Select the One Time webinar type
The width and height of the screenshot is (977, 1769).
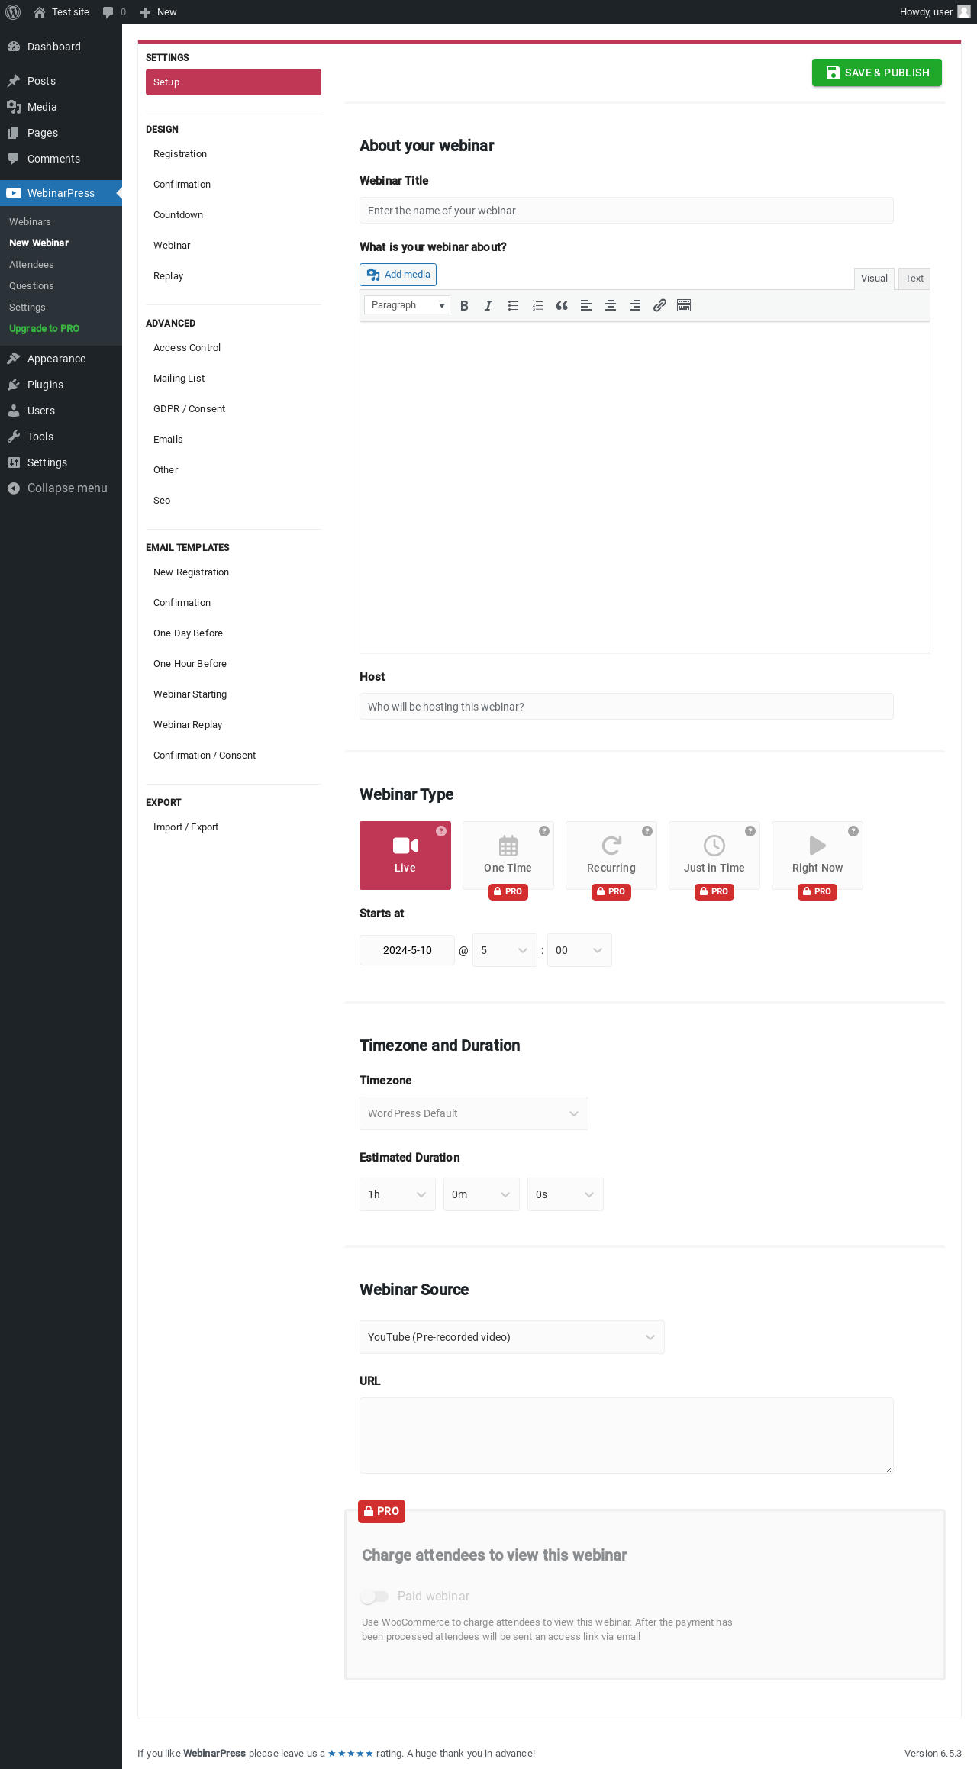(508, 855)
